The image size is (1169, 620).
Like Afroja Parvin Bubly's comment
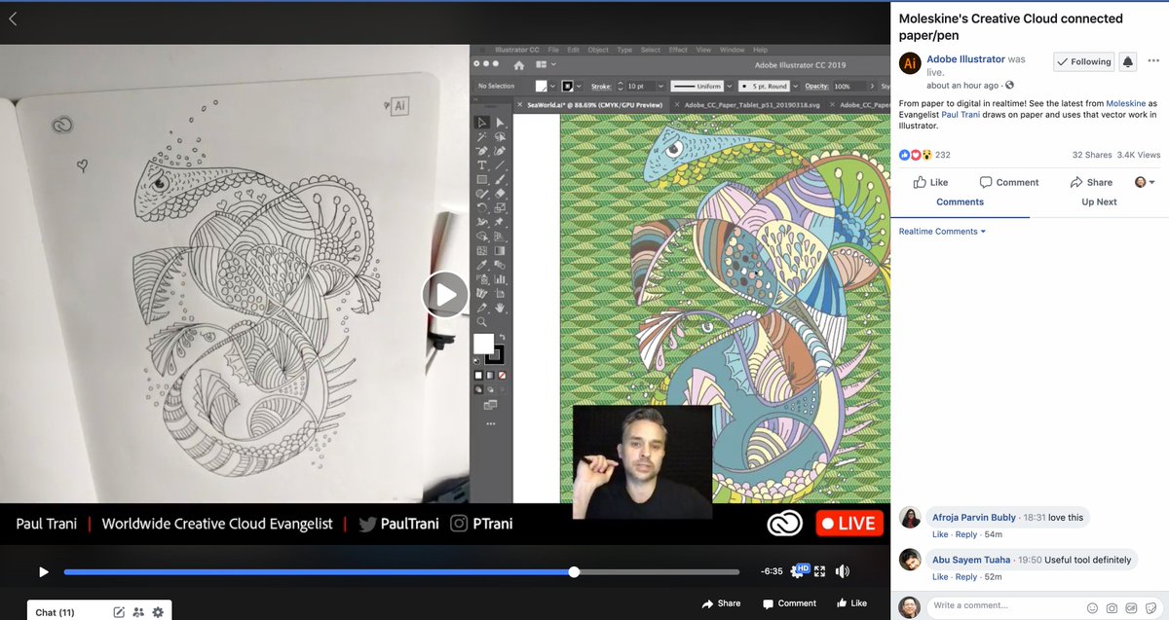(940, 535)
